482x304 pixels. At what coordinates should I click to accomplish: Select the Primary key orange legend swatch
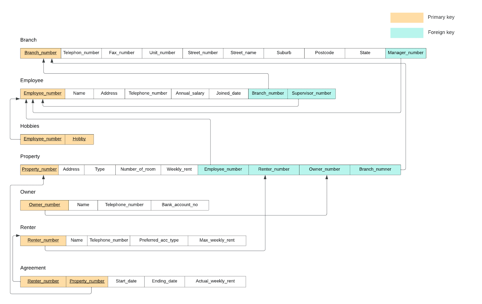click(x=406, y=17)
